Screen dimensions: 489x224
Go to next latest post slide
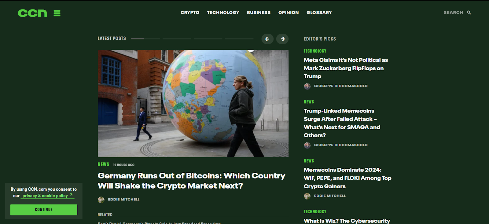tap(282, 39)
